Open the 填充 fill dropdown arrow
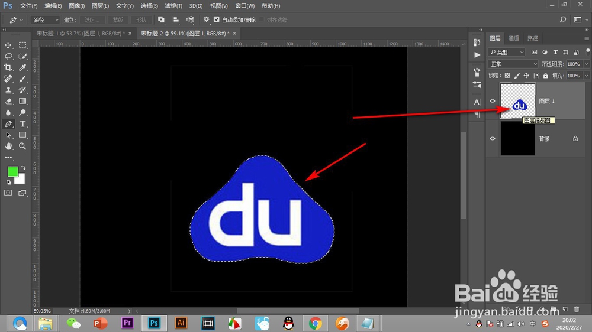 (586, 76)
